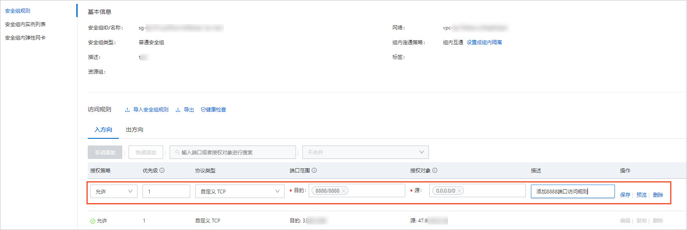Image resolution: width=687 pixels, height=230 pixels.
Task: Click the 导出 link
Action: click(x=189, y=110)
